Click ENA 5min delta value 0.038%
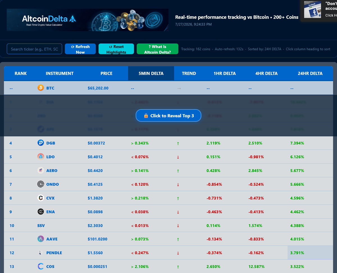This screenshot has width=337, height=273. 140,212
